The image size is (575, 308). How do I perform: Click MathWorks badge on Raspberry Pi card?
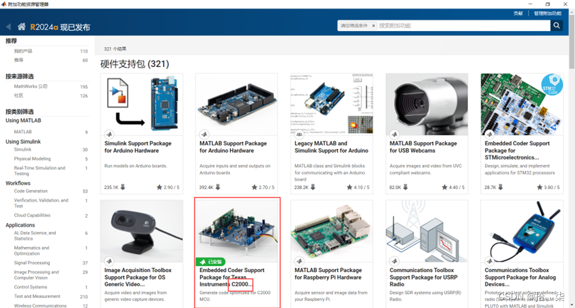299,261
